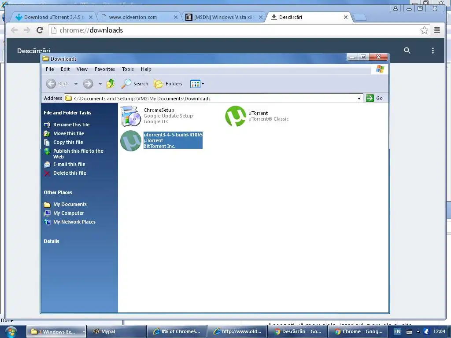Click Copy this file

[68, 142]
